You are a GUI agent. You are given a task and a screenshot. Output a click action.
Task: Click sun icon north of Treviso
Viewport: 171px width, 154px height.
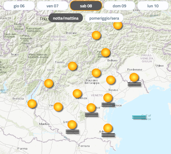(111, 80)
